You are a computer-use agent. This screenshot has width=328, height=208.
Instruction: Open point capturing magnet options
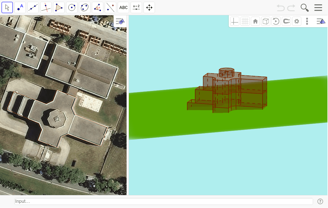286,21
